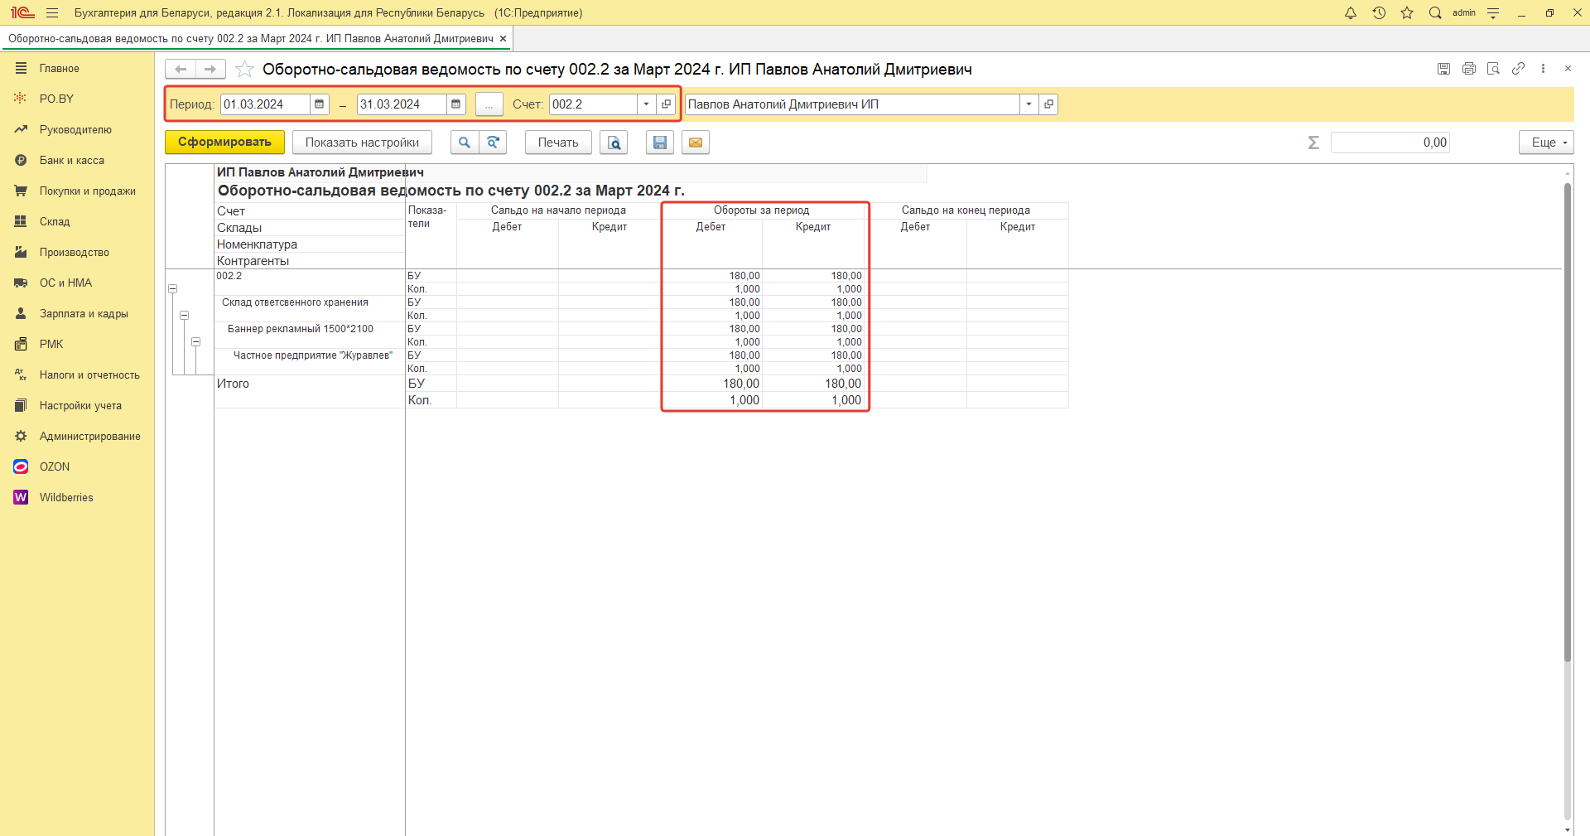Open favorites star in title bar

(x=1407, y=12)
